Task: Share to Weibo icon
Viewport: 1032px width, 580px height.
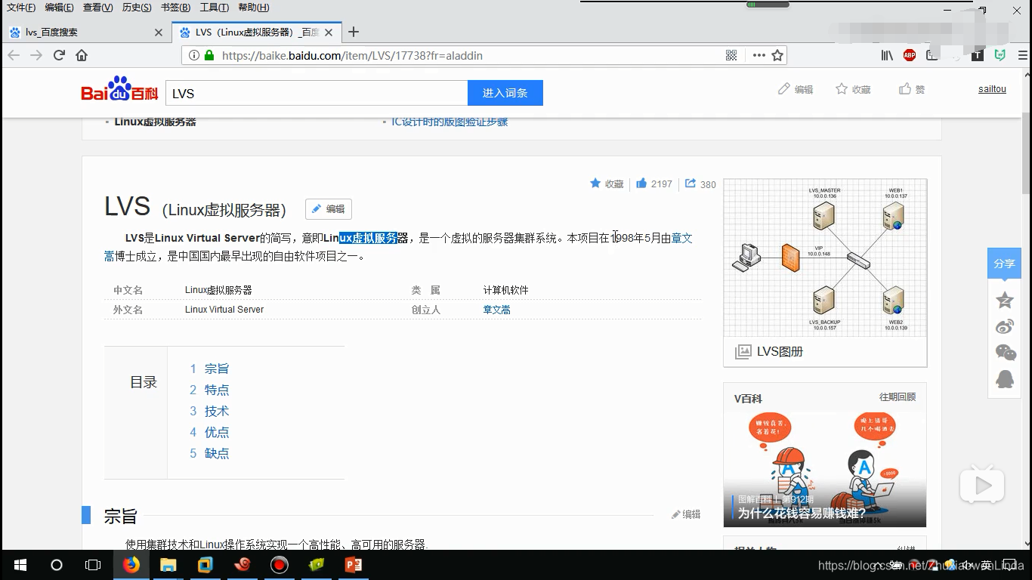Action: click(1005, 326)
